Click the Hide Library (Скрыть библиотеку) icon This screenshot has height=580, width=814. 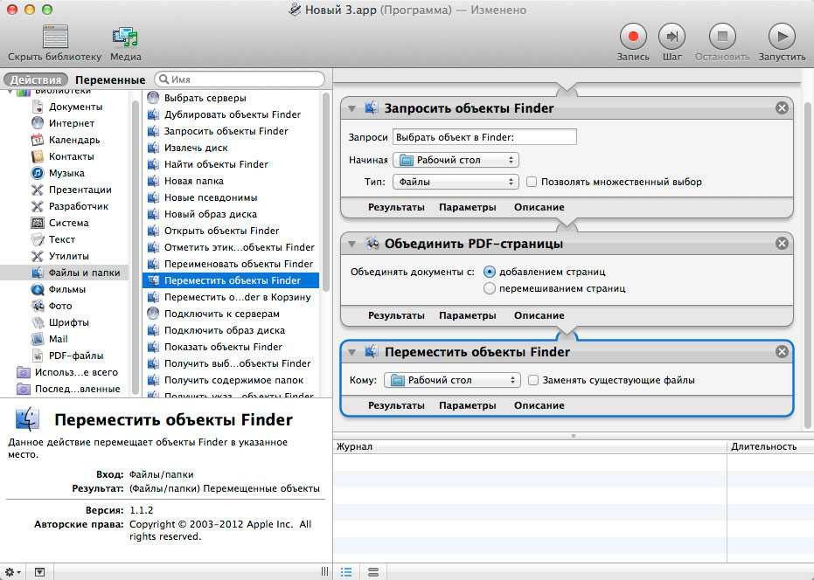[x=54, y=37]
